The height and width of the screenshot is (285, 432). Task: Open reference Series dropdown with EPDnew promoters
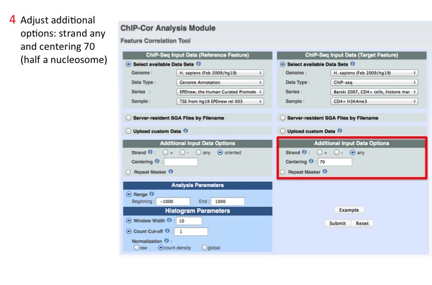pyautogui.click(x=220, y=92)
